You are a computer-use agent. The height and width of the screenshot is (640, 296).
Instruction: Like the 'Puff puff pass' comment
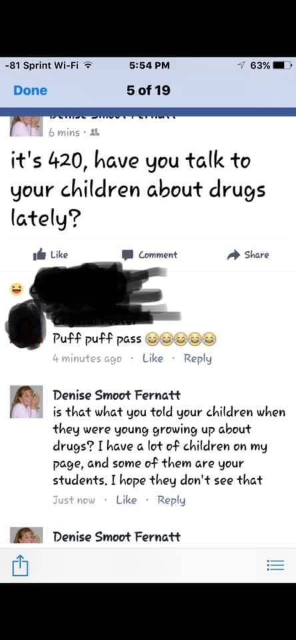tap(152, 359)
